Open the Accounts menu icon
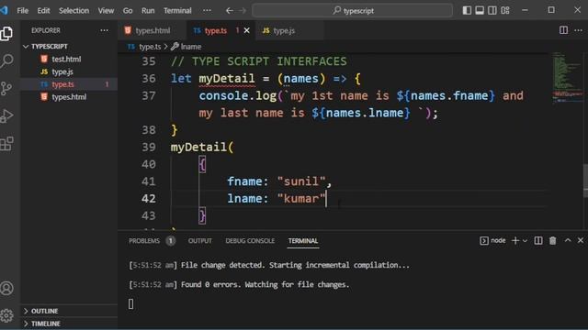This screenshot has height=330, width=588. point(6,289)
